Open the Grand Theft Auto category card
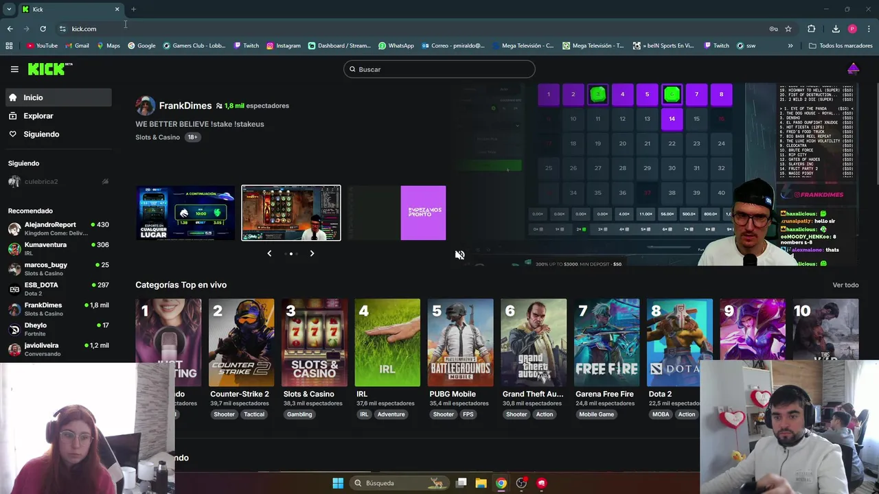 (x=534, y=342)
